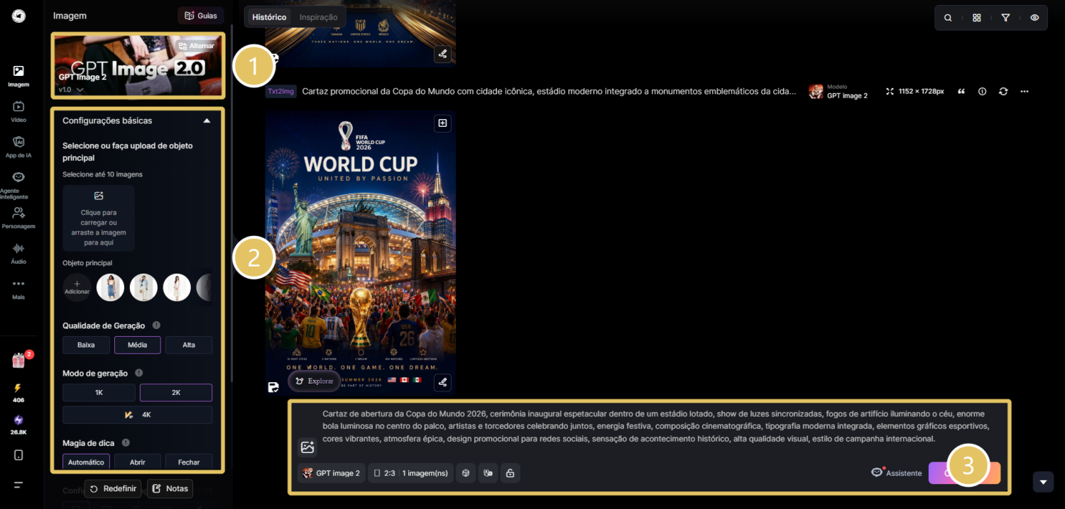Set Magia de dica to Fechar
The height and width of the screenshot is (509, 1065).
(189, 462)
